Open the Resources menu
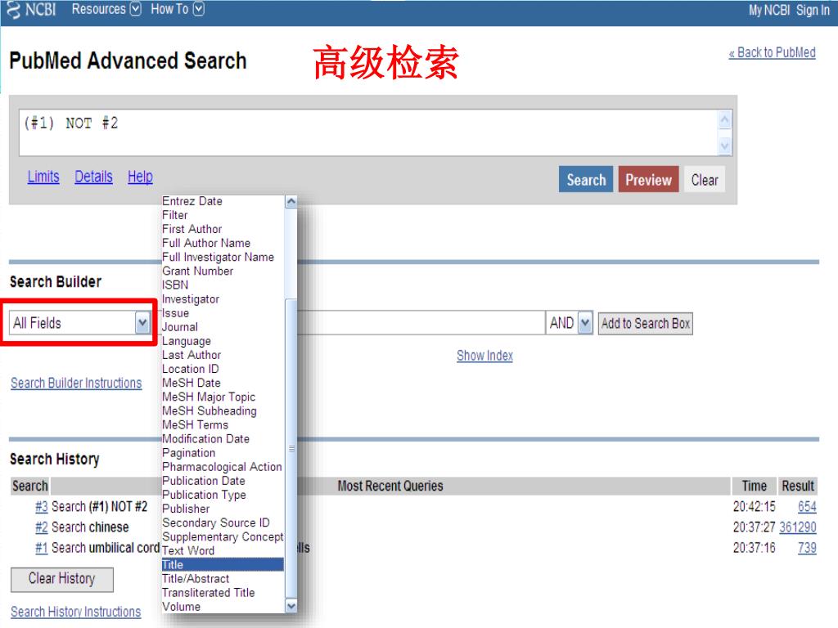Screen dimensions: 838x628 (106, 9)
